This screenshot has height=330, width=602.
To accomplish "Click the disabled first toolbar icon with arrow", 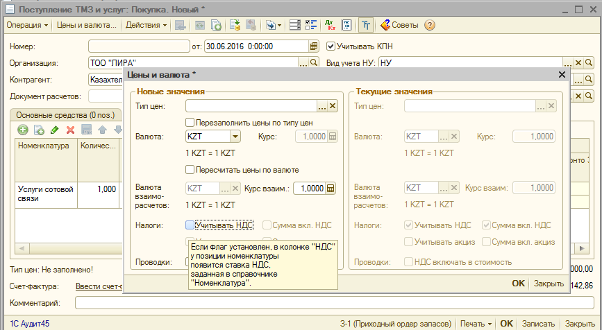I will pos(180,25).
